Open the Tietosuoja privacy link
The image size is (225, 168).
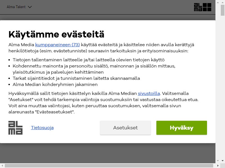pyautogui.click(x=42, y=128)
